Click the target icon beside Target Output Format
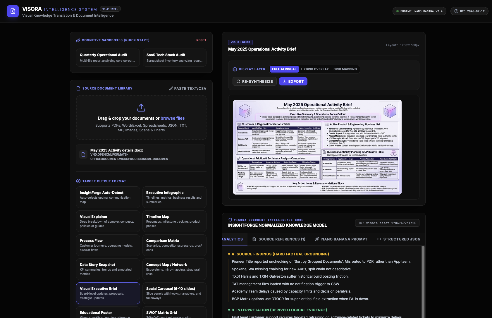Screen dimensions: 492x318 point(78,181)
